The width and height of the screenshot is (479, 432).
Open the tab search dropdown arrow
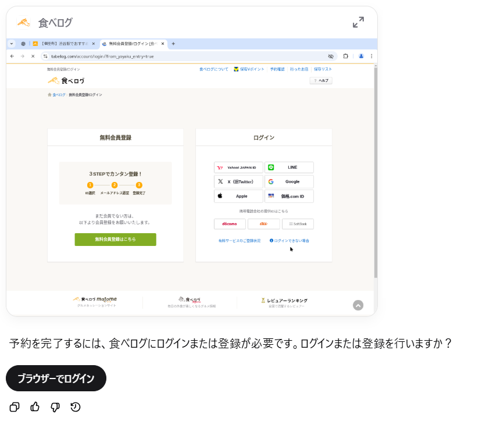coord(12,44)
